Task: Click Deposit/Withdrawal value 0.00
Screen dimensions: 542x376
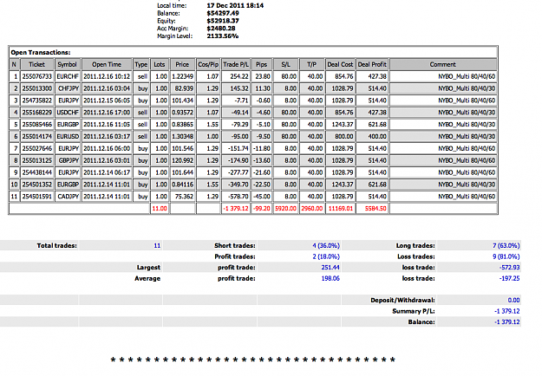Action: (513, 300)
